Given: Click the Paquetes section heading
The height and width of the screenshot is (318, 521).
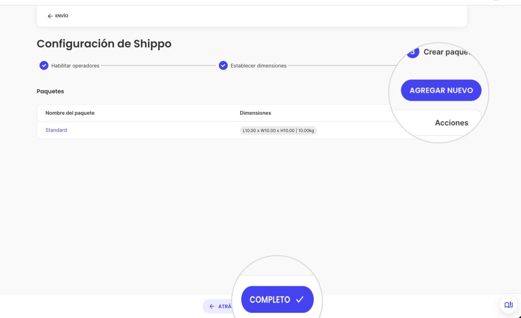Looking at the screenshot, I should pos(50,91).
